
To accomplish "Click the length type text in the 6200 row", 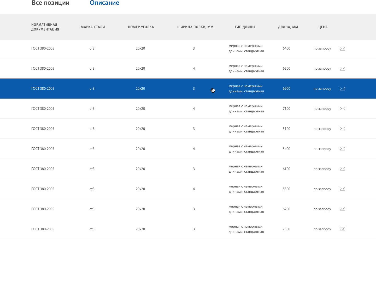I will [246, 209].
